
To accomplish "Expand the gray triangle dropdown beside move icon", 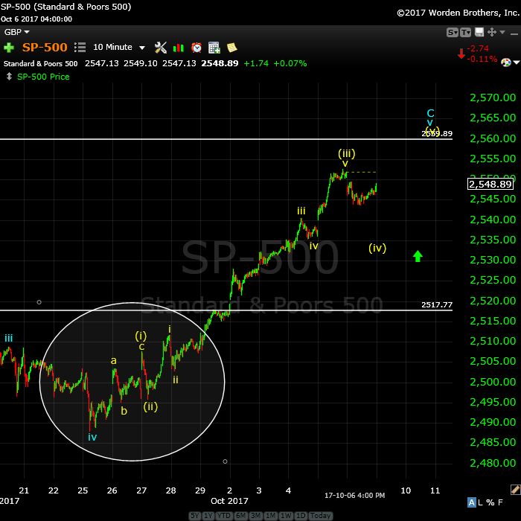I will pyautogui.click(x=502, y=32).
